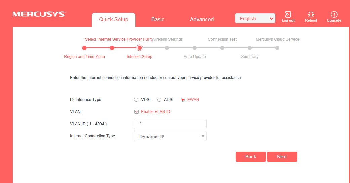Select the ADSL radio button
The image size is (350, 183).
[159, 100]
